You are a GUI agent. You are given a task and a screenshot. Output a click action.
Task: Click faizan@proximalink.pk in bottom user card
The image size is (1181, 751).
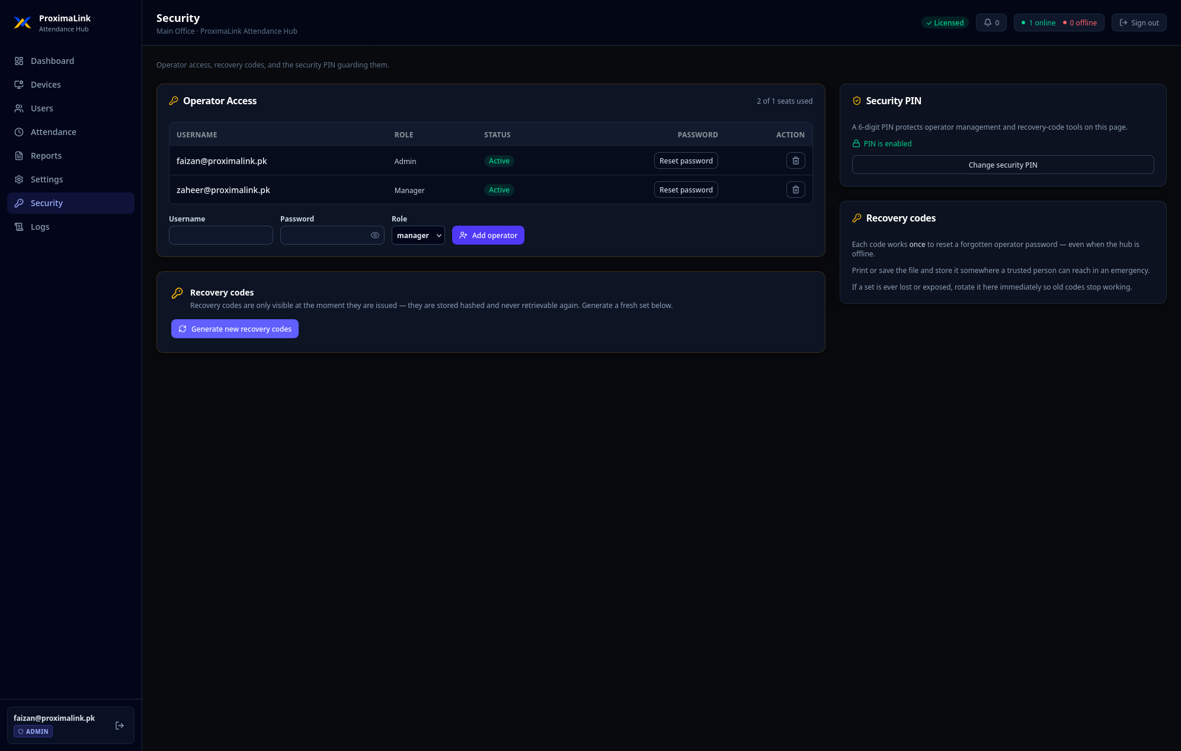(x=54, y=718)
